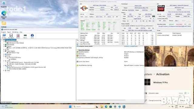Select the Row: 1 memory module tree item
The image size is (194, 109).
(x=40, y=48)
